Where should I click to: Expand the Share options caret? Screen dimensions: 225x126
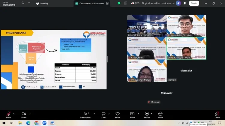pyautogui.click(x=138, y=114)
